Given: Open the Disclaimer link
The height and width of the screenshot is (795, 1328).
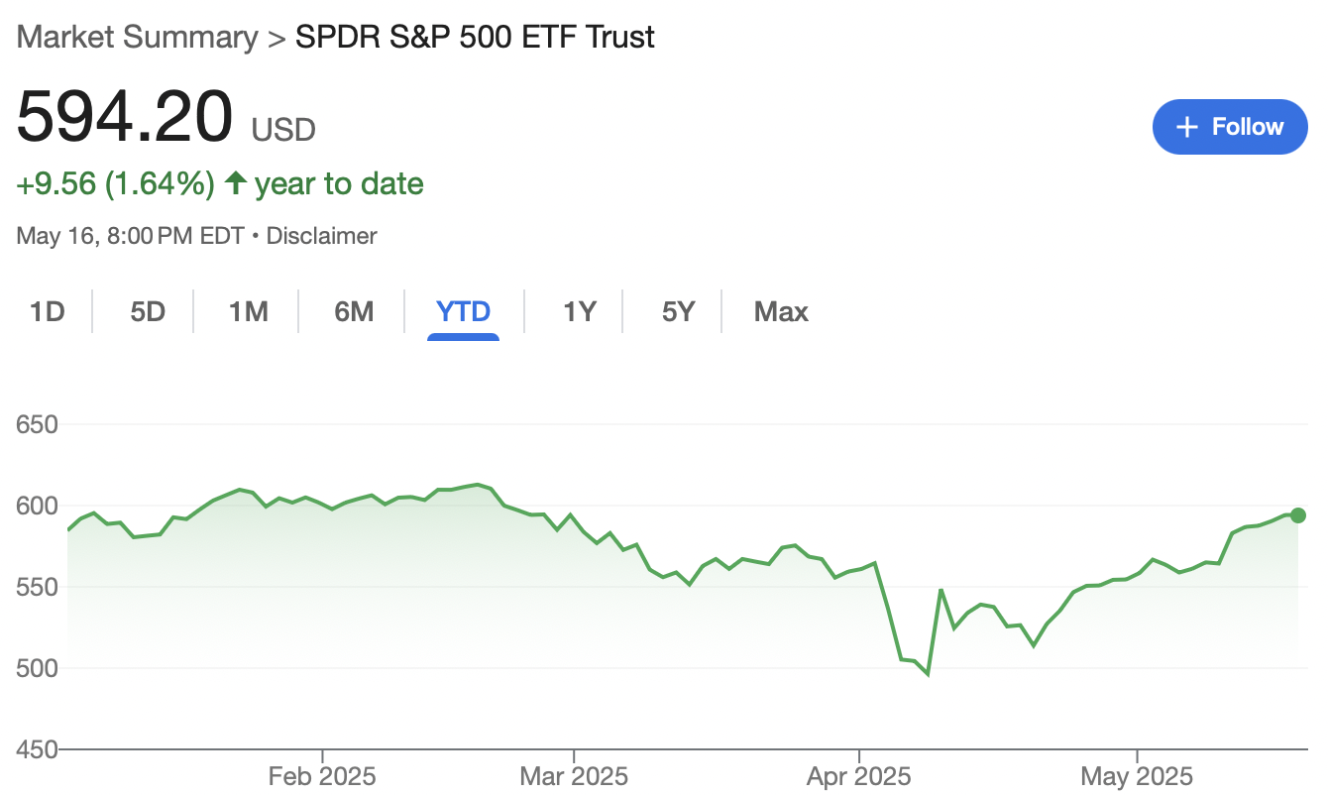Looking at the screenshot, I should click(321, 236).
